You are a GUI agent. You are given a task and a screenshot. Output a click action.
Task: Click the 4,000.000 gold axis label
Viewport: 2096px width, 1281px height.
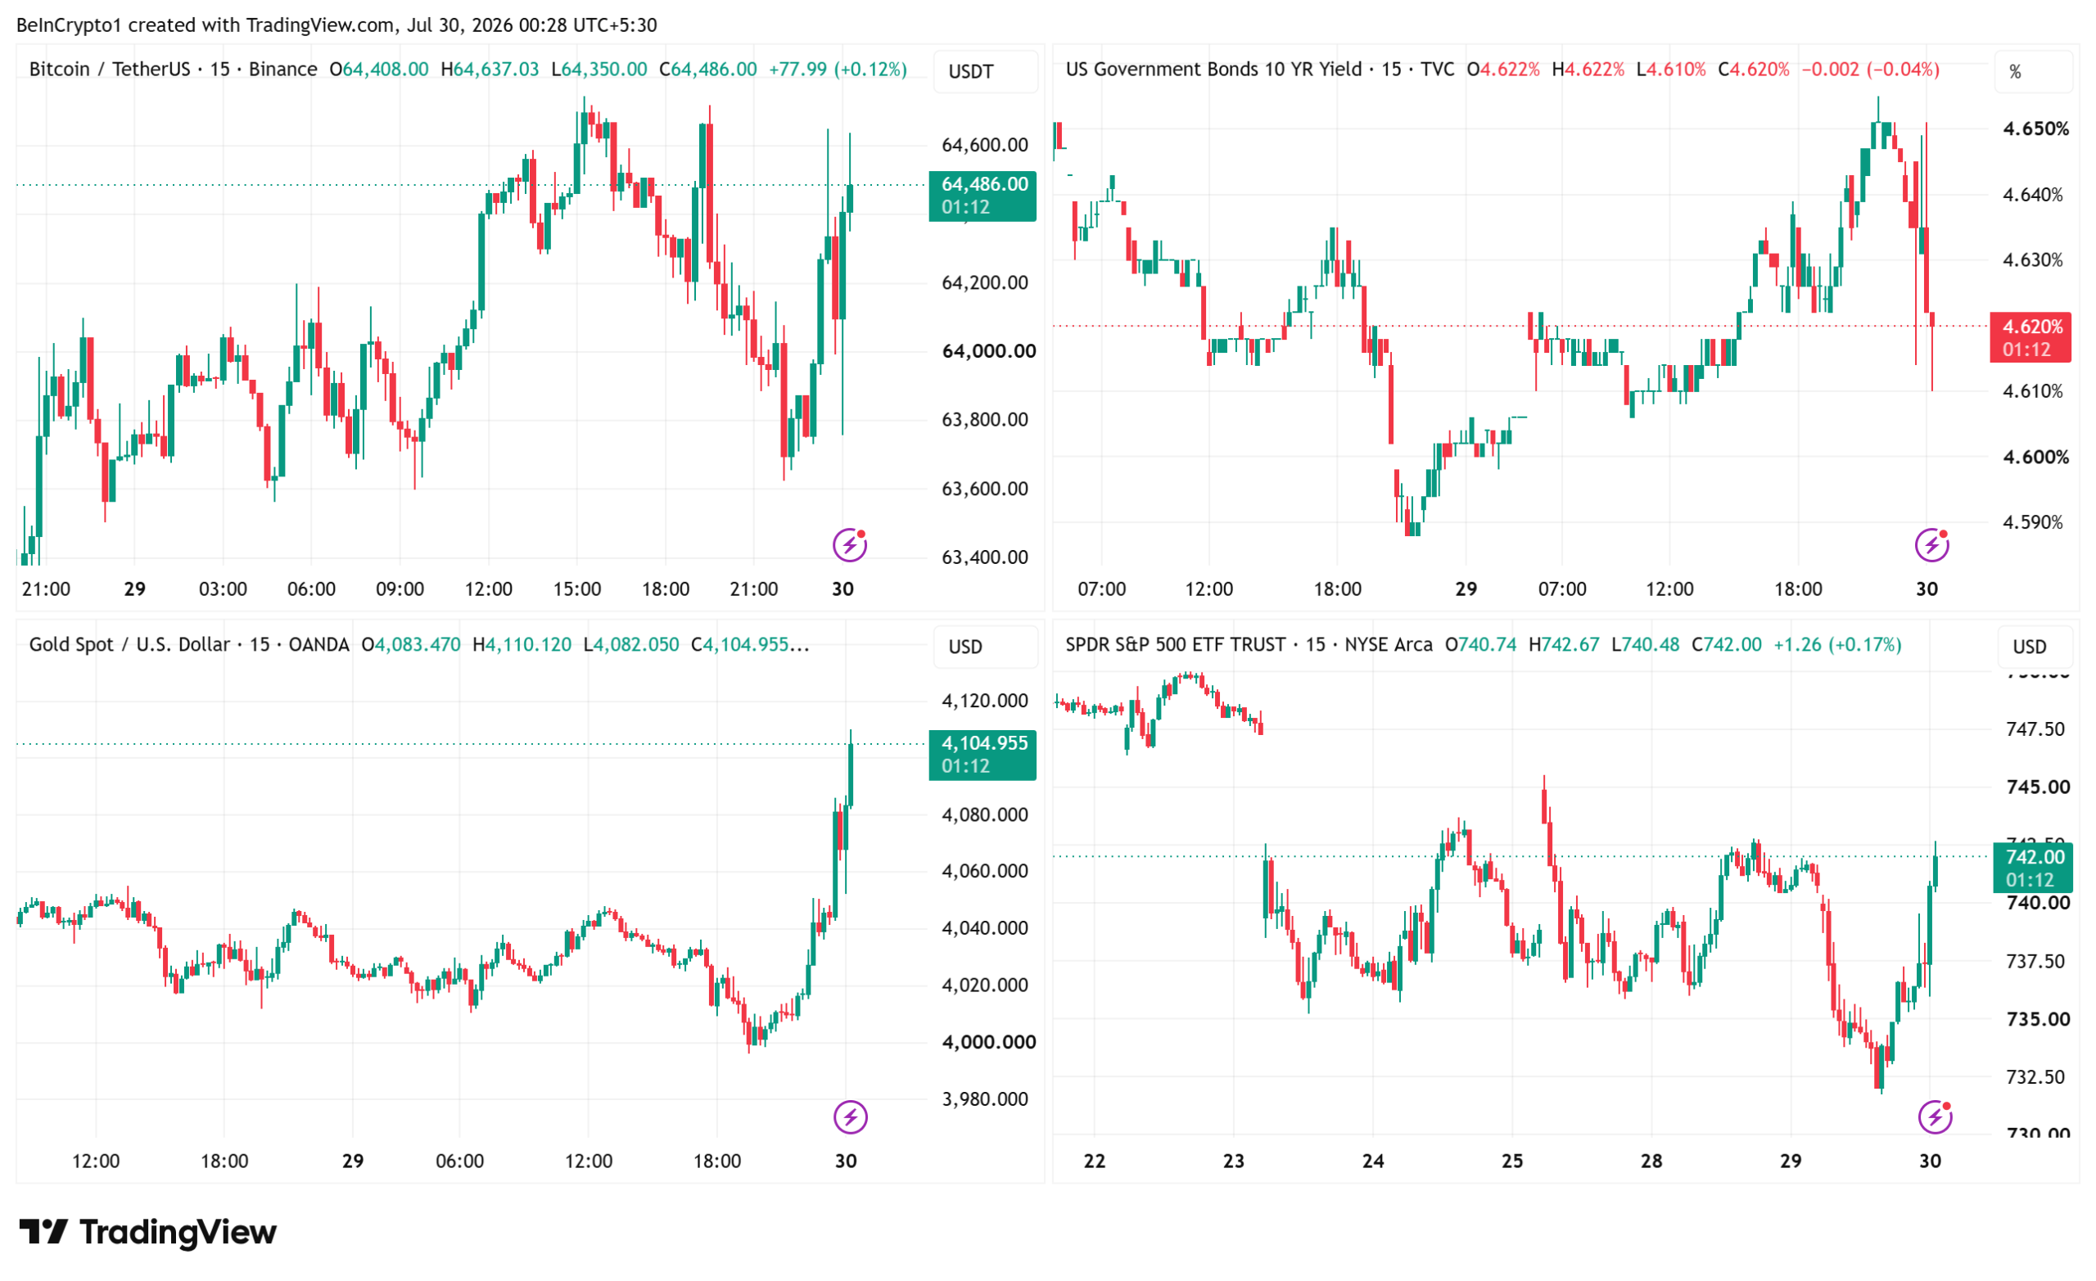coord(988,1042)
